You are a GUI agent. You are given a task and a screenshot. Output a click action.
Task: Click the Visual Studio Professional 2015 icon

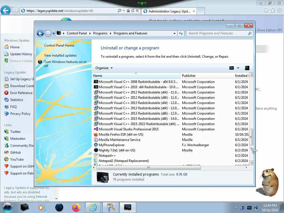tap(96, 129)
